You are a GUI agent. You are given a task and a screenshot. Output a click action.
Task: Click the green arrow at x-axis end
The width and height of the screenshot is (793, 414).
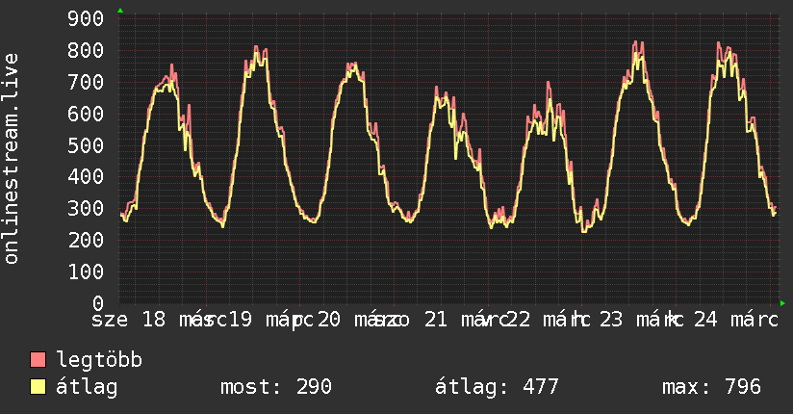click(x=782, y=303)
